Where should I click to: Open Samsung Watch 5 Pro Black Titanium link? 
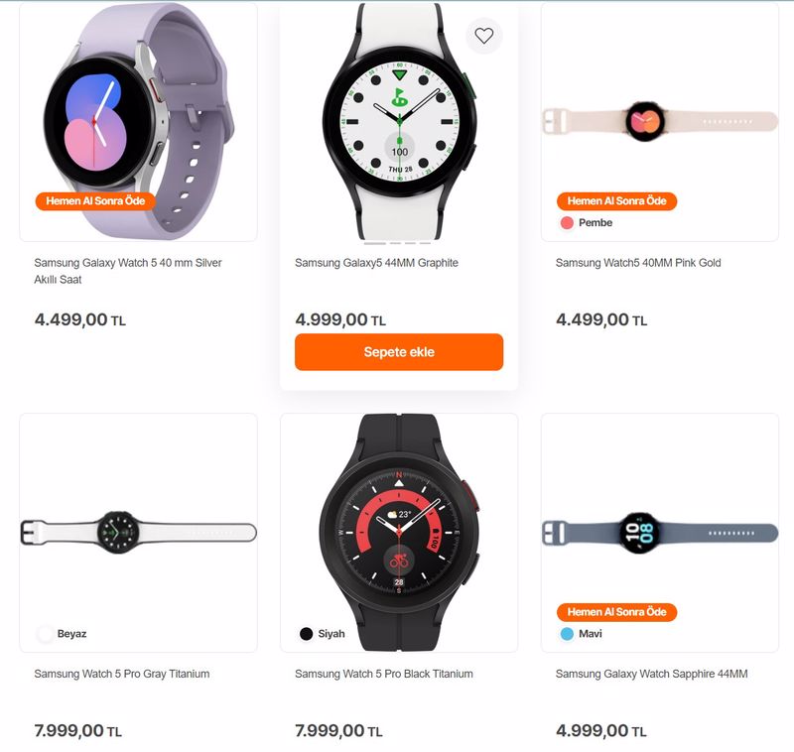pyautogui.click(x=384, y=674)
